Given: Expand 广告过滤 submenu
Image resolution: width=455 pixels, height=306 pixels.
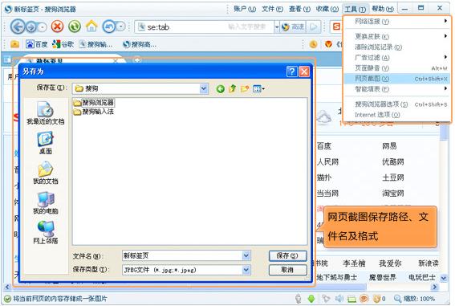Looking at the screenshot, I should click(397, 58).
